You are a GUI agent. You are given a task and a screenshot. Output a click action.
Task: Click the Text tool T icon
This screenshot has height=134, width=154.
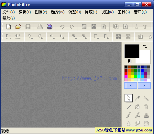[x=145, y=27]
